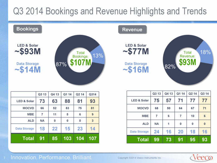
Task: Click the Q1 14 header in the bookings table
Action: (x=67, y=94)
